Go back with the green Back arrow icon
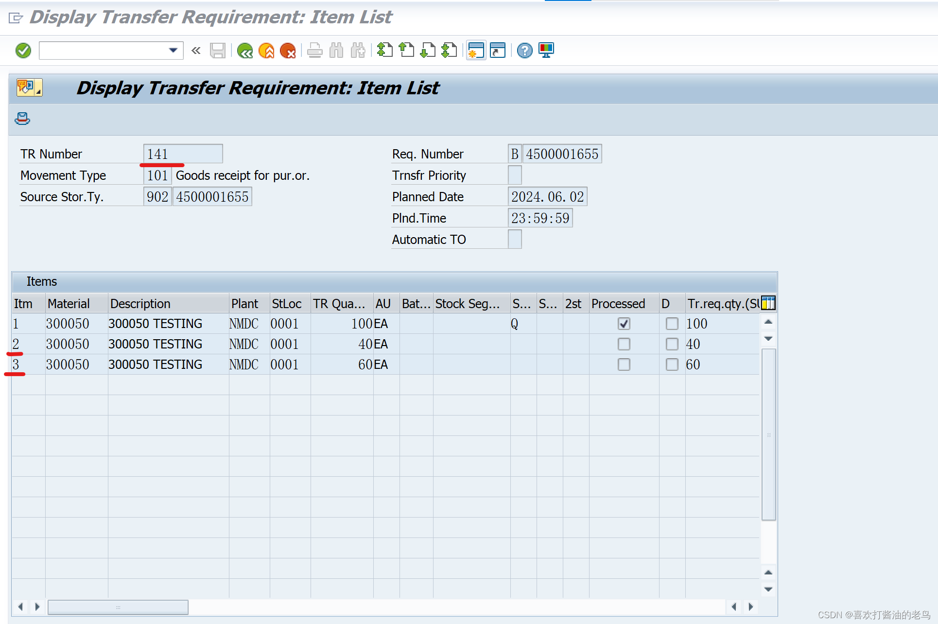938x624 pixels. [x=245, y=51]
